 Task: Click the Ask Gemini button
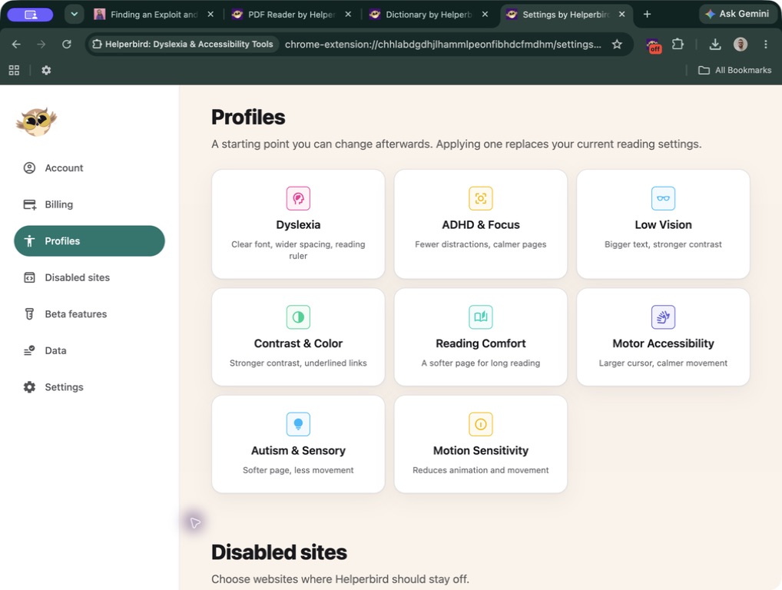tap(737, 14)
